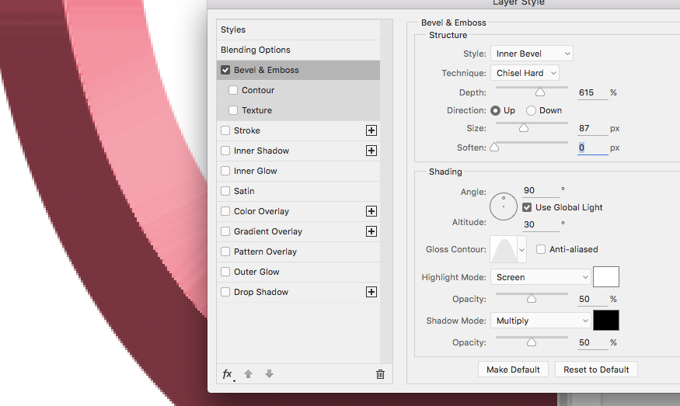The image size is (680, 406).
Task: Click the Shadow Opacity slider handle
Action: 532,342
